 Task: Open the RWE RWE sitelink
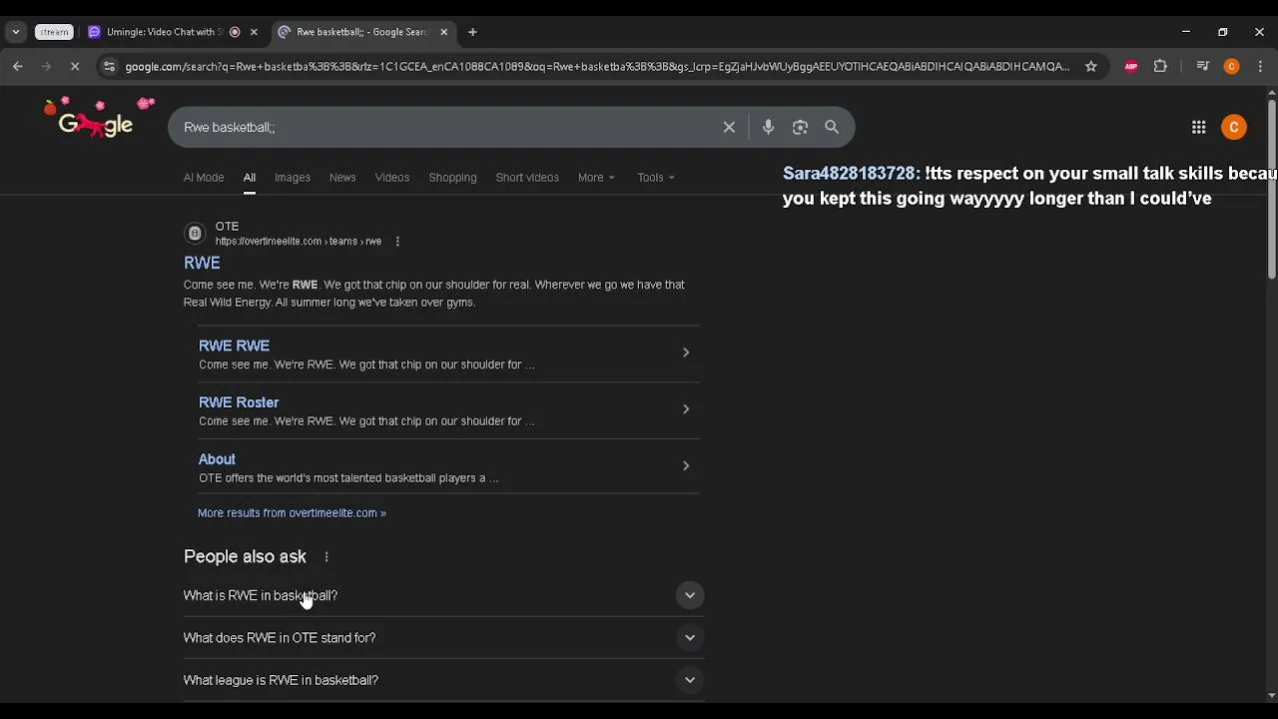pyautogui.click(x=234, y=346)
